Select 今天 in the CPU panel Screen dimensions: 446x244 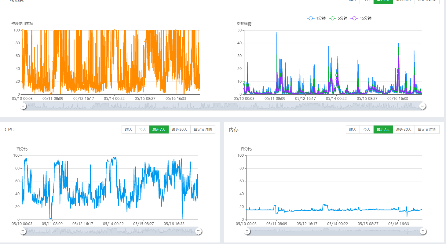pos(142,129)
